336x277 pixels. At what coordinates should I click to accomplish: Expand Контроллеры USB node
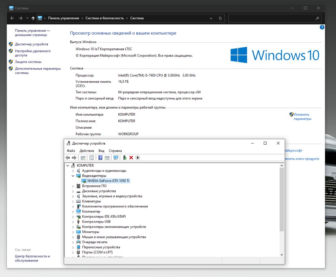(73, 222)
